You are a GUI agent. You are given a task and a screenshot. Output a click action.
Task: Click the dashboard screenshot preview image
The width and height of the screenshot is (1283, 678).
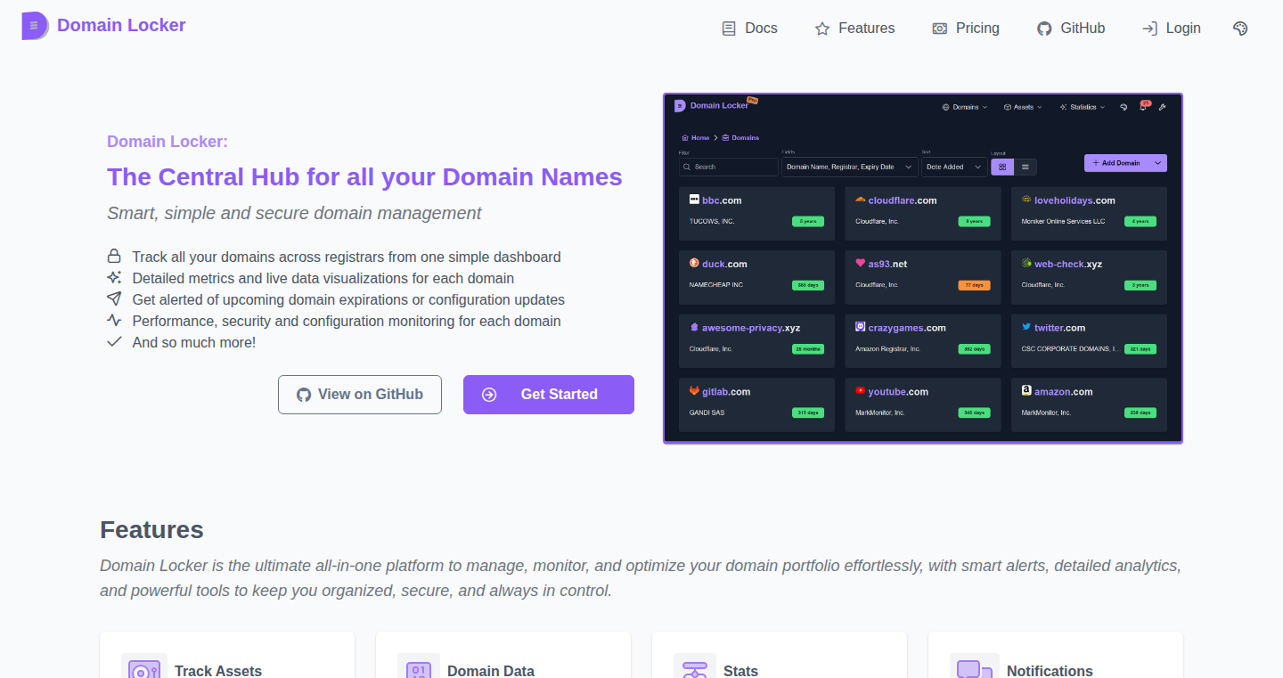tap(923, 268)
